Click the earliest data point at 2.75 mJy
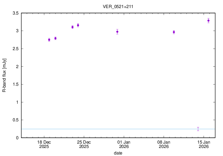Screen dimensions: 223x156 click(x=49, y=40)
